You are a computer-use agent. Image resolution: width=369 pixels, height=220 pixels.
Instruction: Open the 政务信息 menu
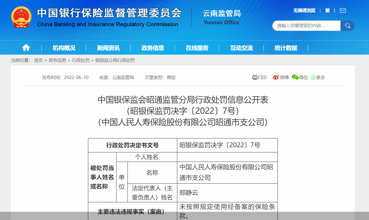coord(152,48)
